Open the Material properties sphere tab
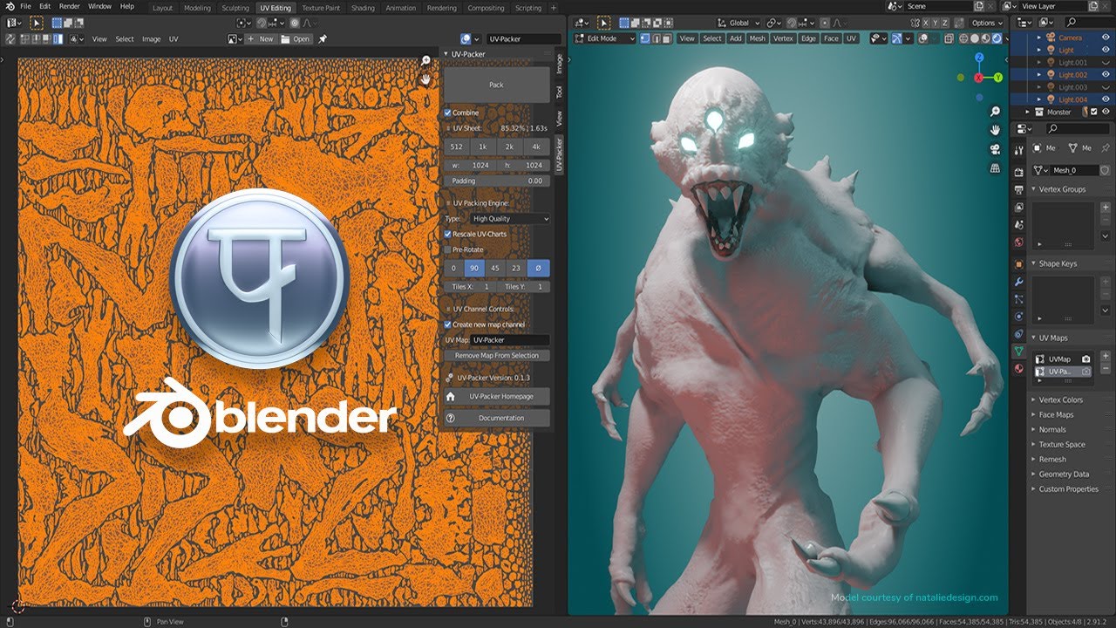The height and width of the screenshot is (628, 1116). click(x=1018, y=369)
